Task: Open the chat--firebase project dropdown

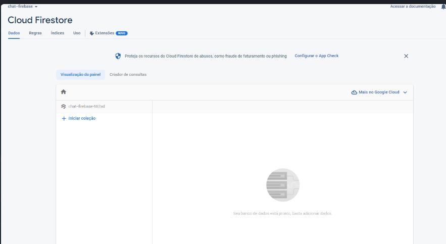Action: coord(22,6)
